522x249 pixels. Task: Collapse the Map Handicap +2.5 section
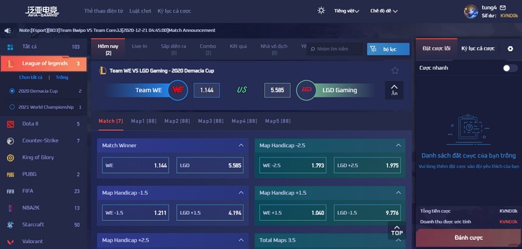[x=241, y=240]
